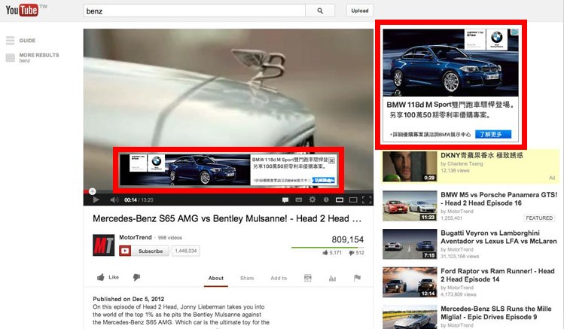This screenshot has height=329, width=564.
Task: Click the view count 809,154
Action: pos(347,239)
